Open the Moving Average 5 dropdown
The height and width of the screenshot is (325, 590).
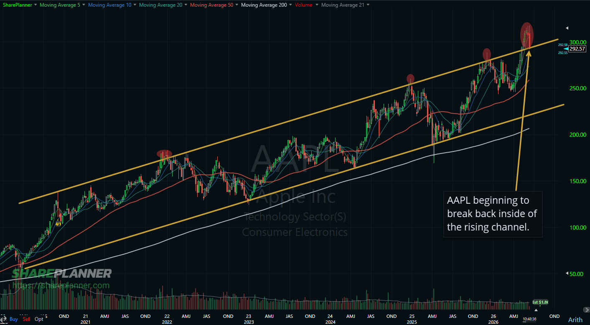click(x=84, y=5)
